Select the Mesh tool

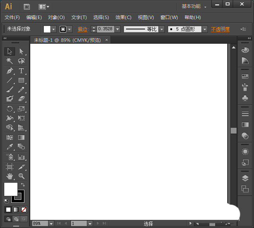pyautogui.click(x=10, y=137)
